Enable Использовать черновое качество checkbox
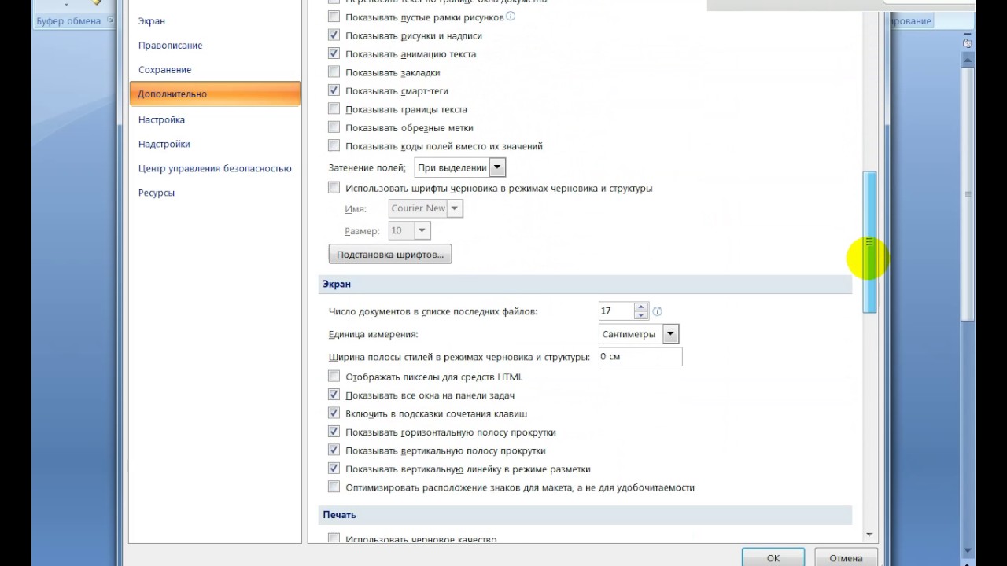1007x566 pixels. tap(334, 539)
